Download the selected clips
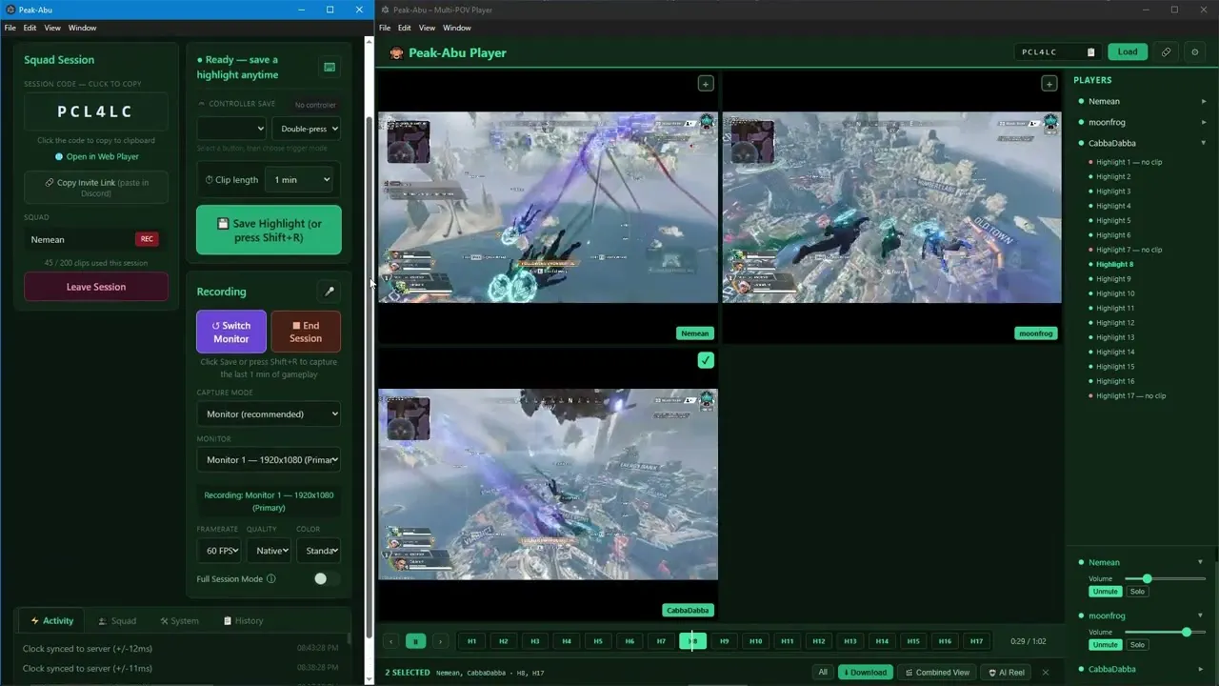This screenshot has width=1219, height=686. [x=865, y=673]
